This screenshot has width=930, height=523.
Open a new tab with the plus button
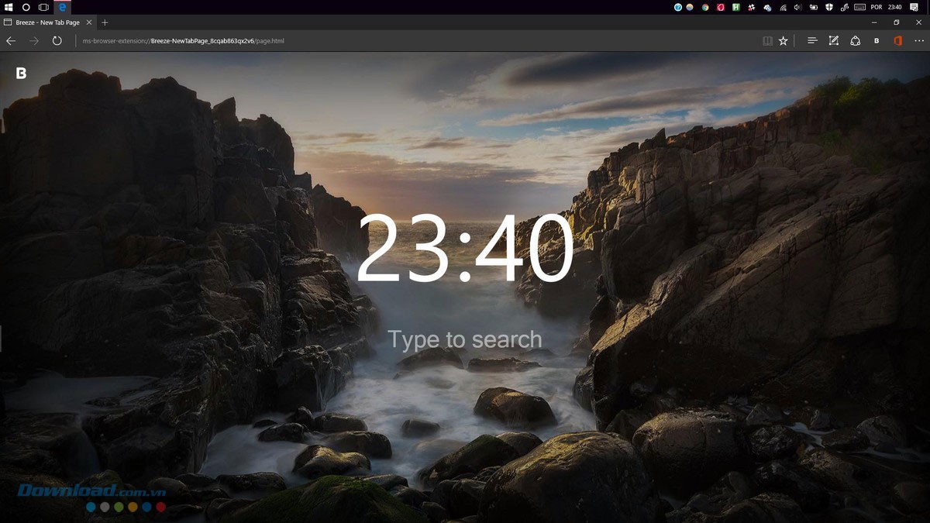click(x=105, y=22)
